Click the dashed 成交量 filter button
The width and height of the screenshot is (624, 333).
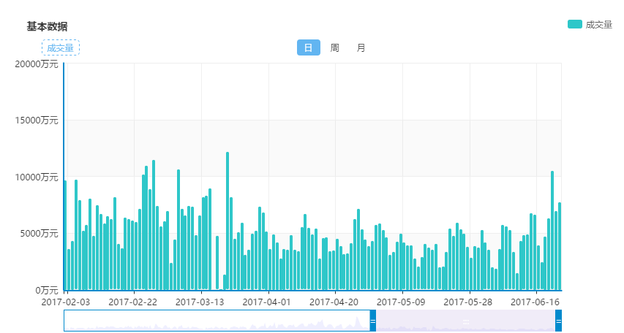click(x=61, y=47)
